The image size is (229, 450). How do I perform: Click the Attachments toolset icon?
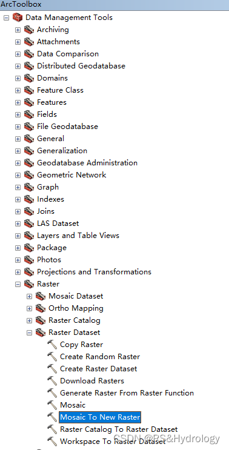tap(29, 42)
